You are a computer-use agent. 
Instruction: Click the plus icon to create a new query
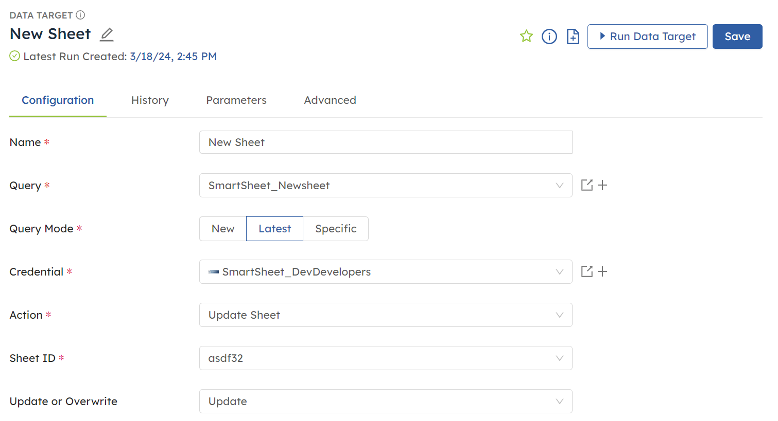602,185
